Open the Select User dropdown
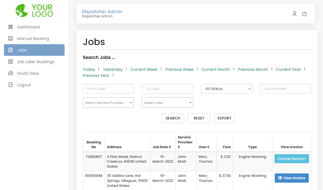Image resolution: width=323 pixels, height=190 pixels. point(167,103)
